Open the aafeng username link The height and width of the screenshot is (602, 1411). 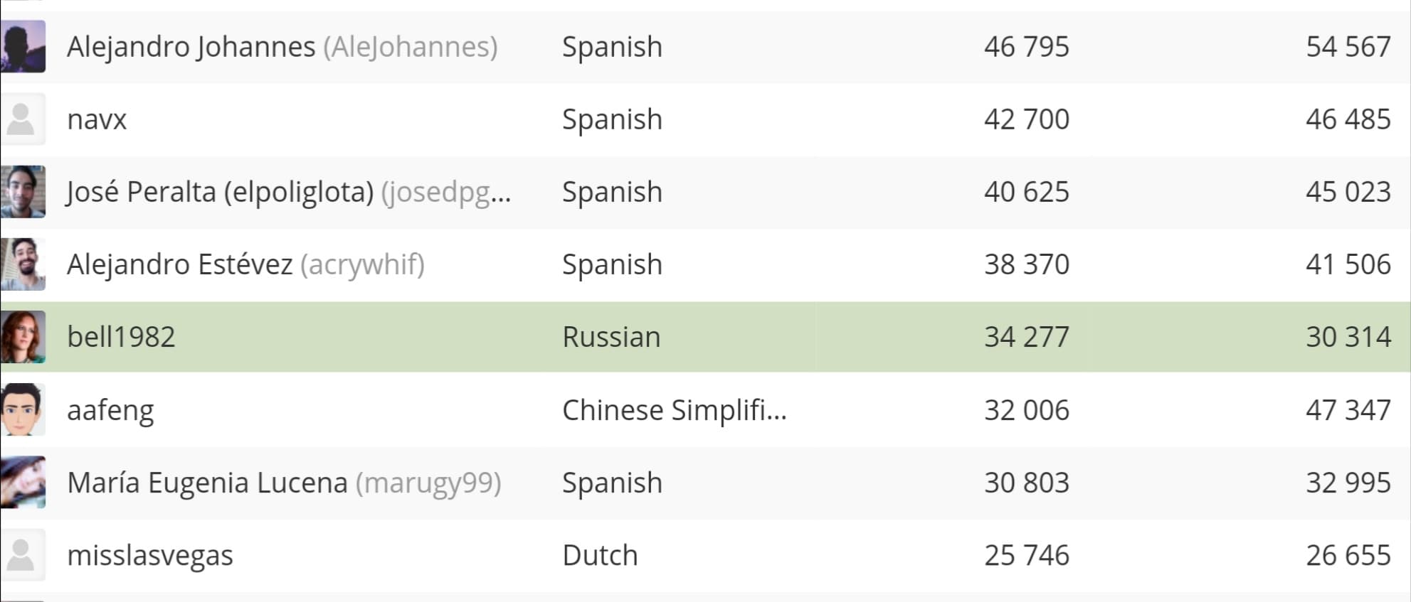[110, 411]
